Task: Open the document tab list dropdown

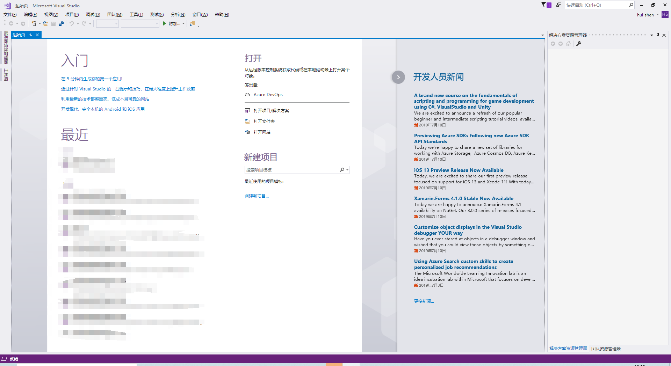Action: (x=543, y=35)
